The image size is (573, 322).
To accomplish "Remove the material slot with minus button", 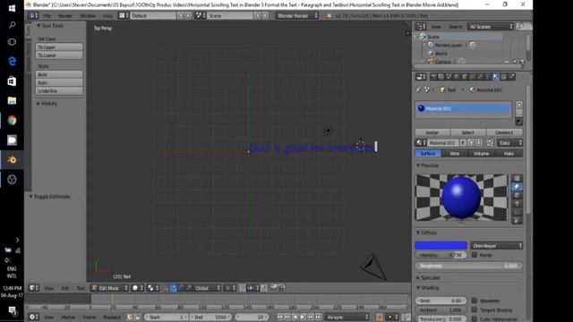I will point(519,113).
